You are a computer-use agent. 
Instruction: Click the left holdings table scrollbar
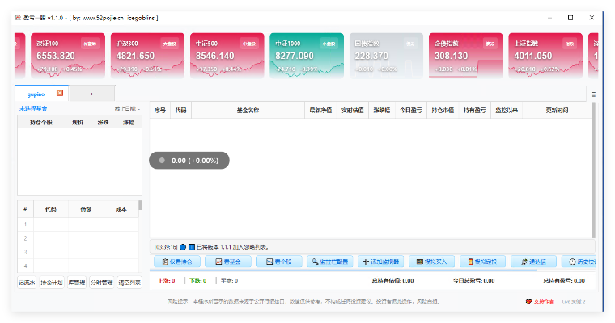[141, 205]
